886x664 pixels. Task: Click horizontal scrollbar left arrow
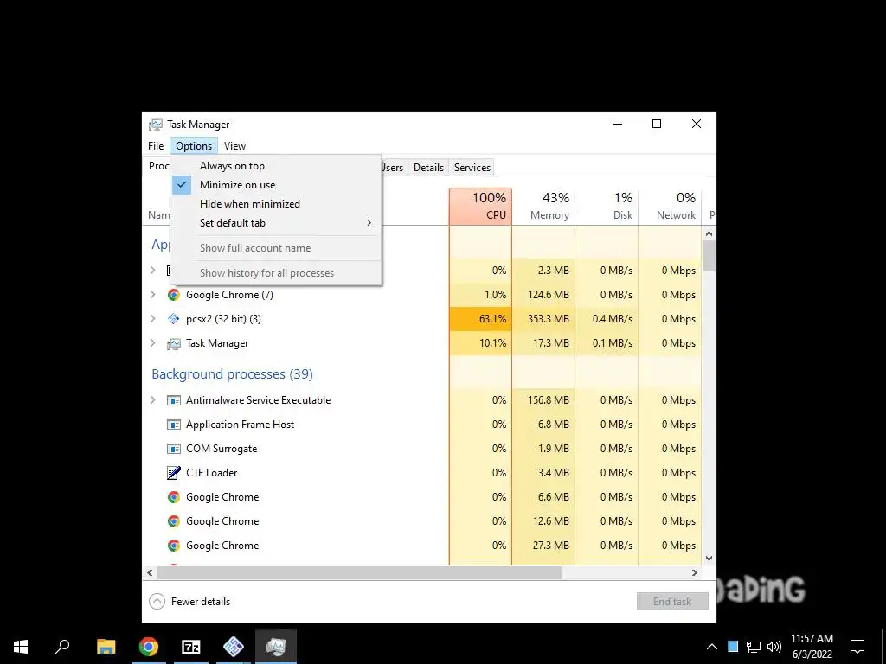click(150, 572)
